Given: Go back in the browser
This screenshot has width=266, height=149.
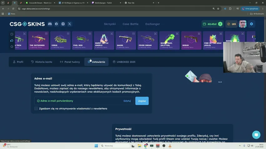Looking at the screenshot, I should click(x=3, y=9).
